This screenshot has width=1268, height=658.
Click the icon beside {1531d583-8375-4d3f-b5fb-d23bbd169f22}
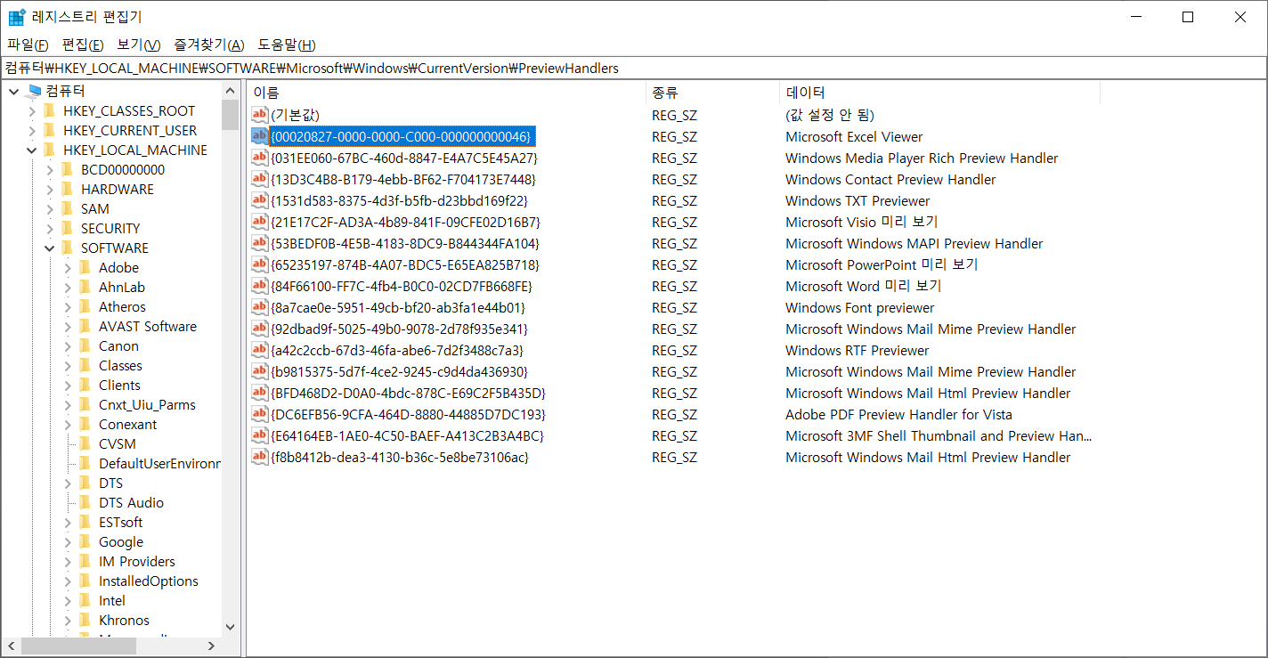tap(260, 200)
